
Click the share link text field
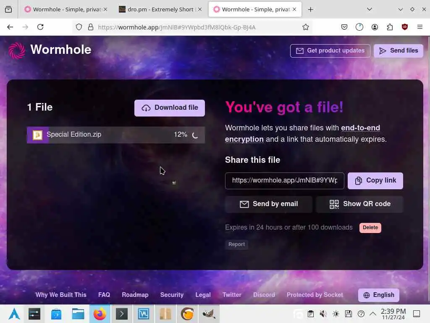pyautogui.click(x=284, y=181)
